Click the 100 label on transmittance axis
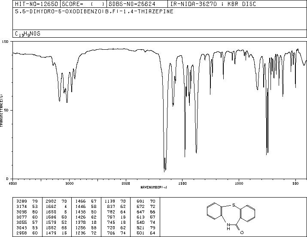The width and height of the screenshot is (307, 237). pyautogui.click(x=5, y=42)
